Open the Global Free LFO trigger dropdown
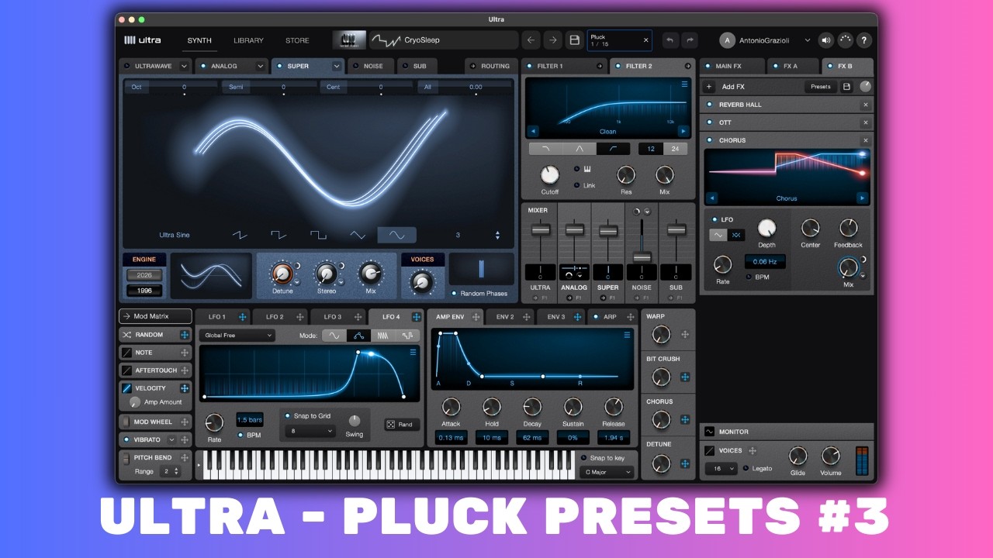The image size is (993, 558). [237, 336]
